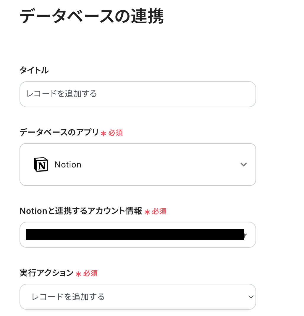Expand the Notion account information dropdown

coord(138,235)
